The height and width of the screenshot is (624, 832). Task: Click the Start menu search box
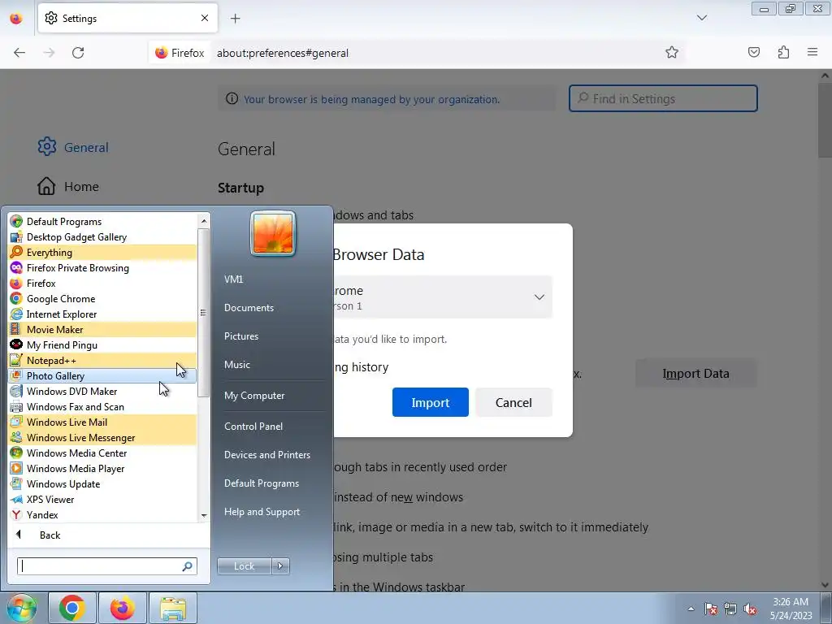tap(107, 566)
